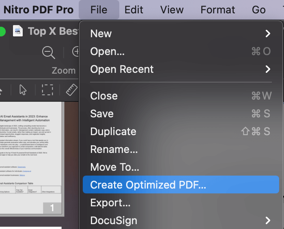Viewport: 284px width, 229px height.
Task: Click the Nitro PDF Pro app menu
Action: coord(39,10)
